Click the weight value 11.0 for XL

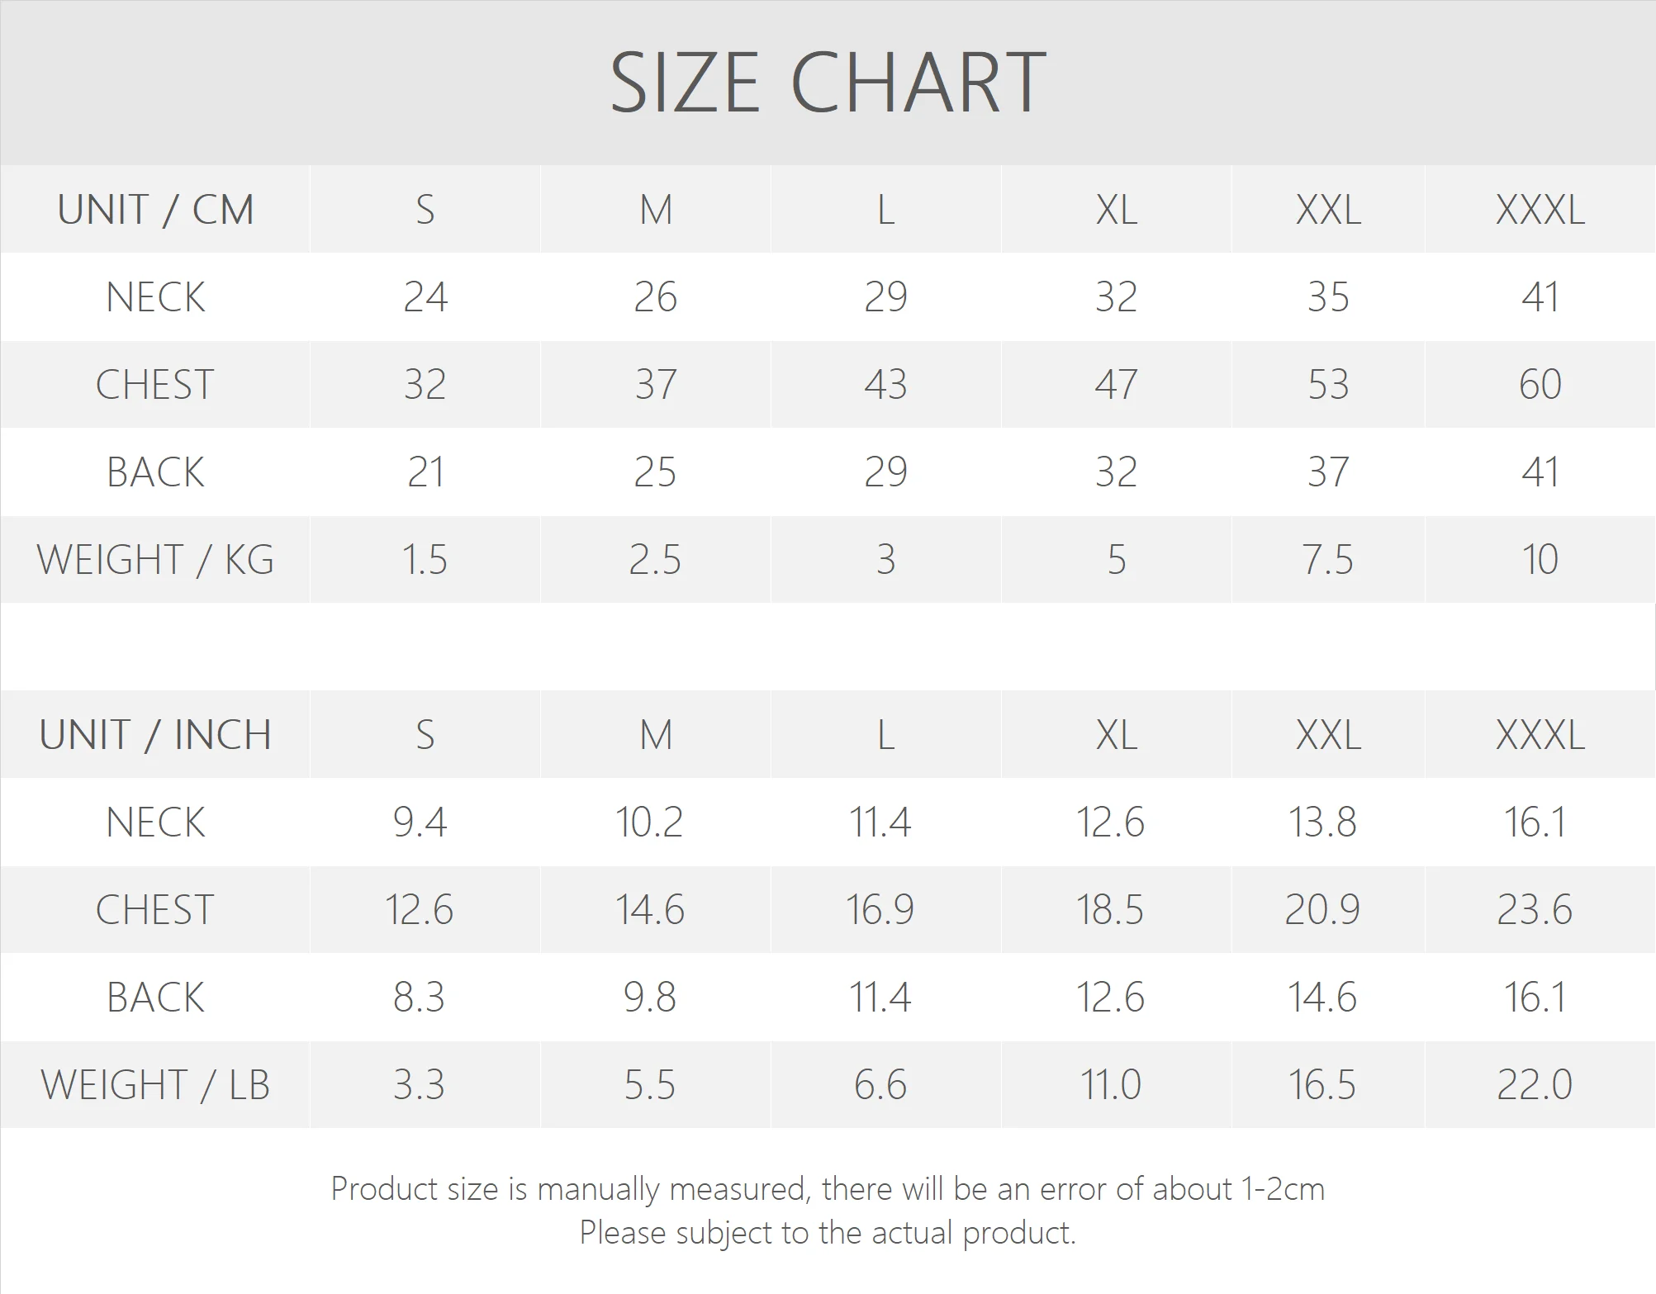pyautogui.click(x=1111, y=1085)
